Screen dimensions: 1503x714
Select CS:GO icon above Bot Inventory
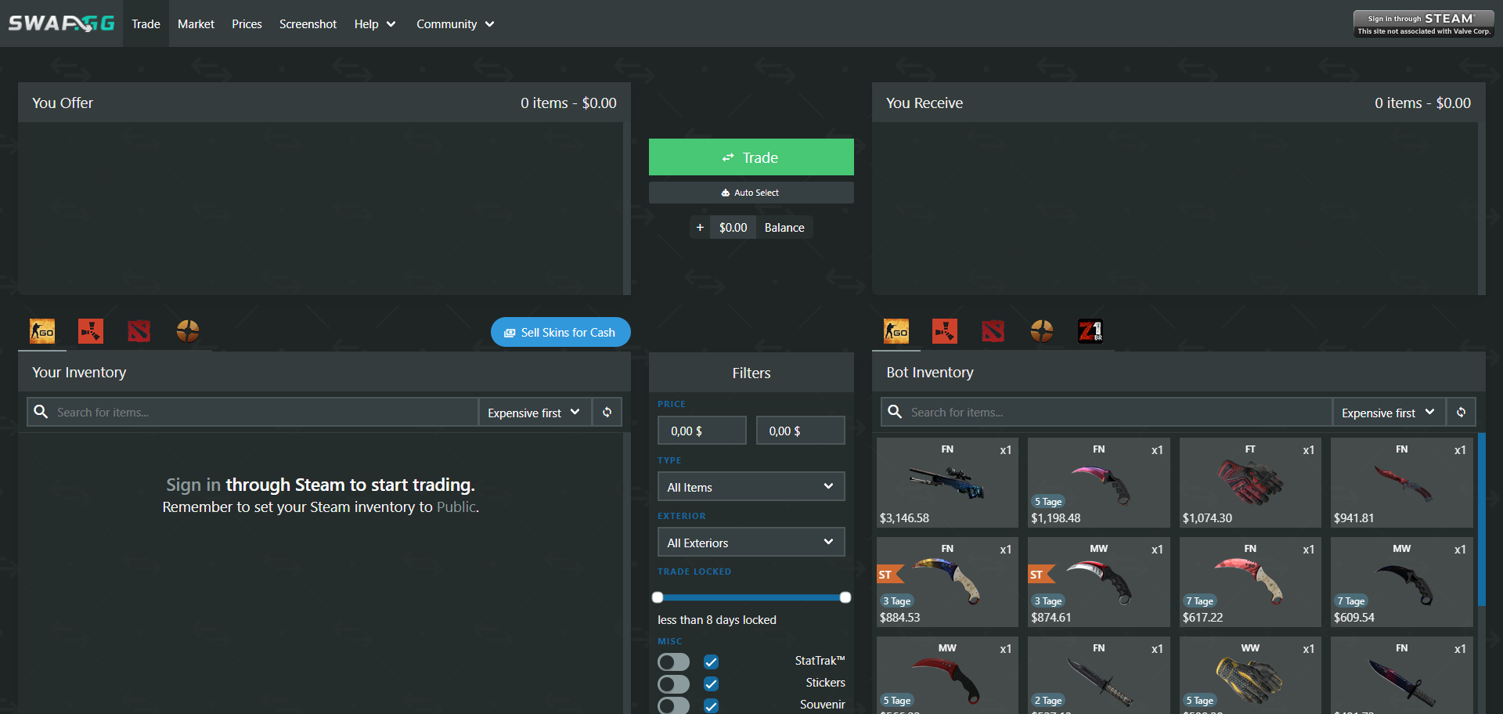click(x=896, y=331)
